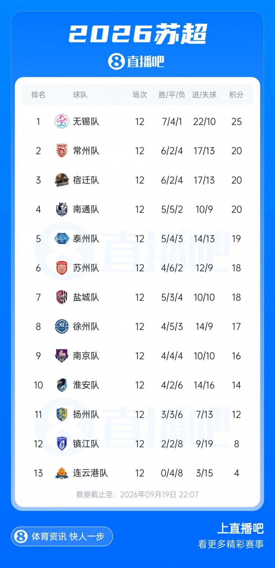The height and width of the screenshot is (568, 275).
Task: Click the 南通队 team logo
Action: tap(62, 209)
